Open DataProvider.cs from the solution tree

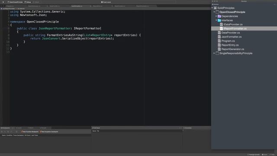pos(231,33)
